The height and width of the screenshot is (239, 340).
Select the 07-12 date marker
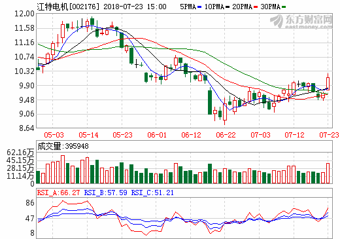294,135
